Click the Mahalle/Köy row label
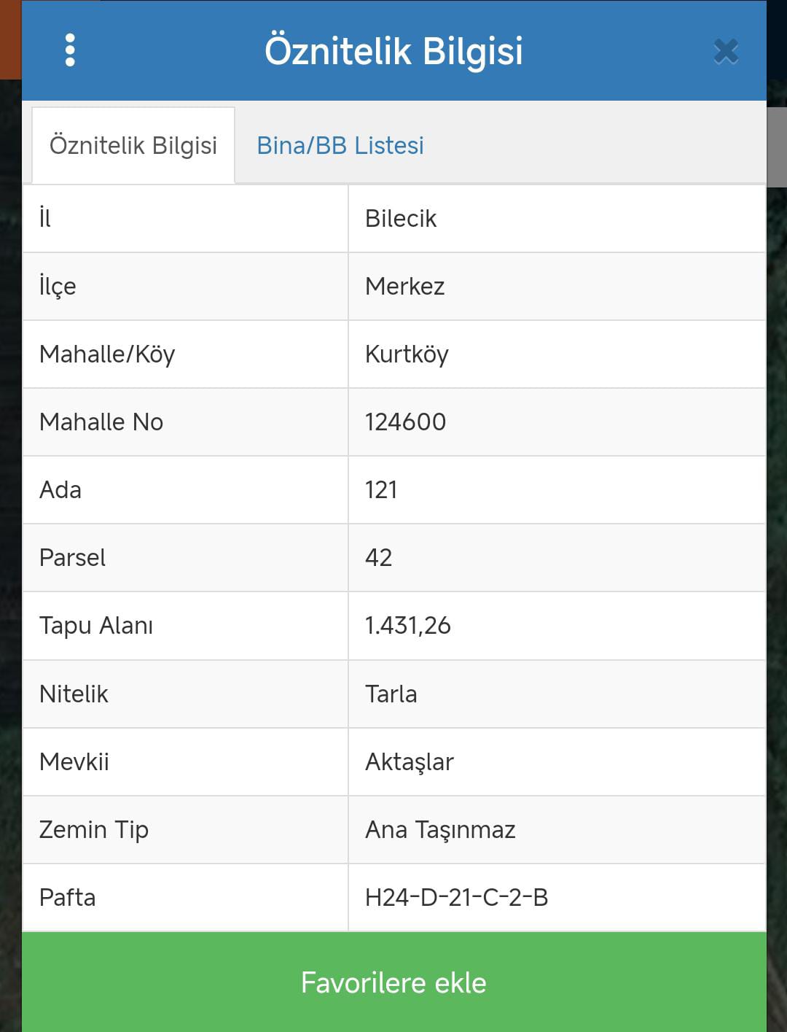 coord(107,354)
